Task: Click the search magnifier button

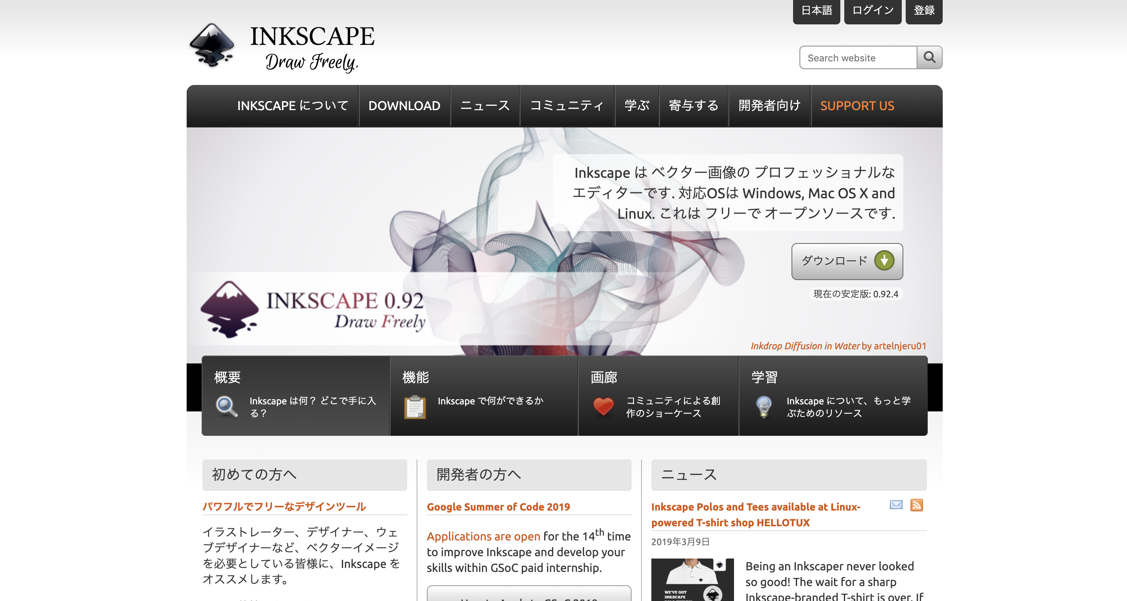Action: (929, 57)
